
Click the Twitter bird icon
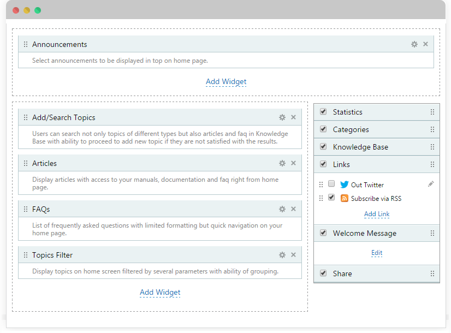[345, 185]
